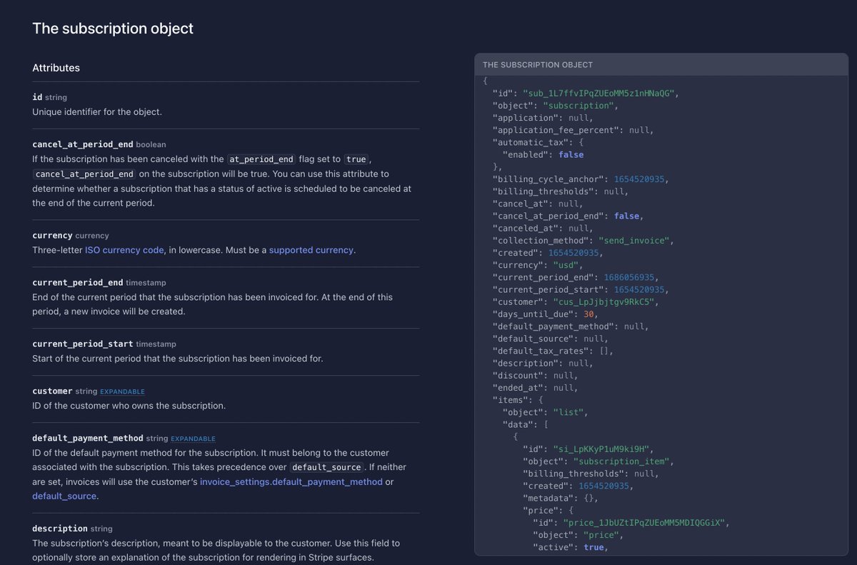Select the price_1JbUZtIPqZUEoMM5MDIQGGiX price id
Viewport: 857px width, 565px height.
point(646,523)
